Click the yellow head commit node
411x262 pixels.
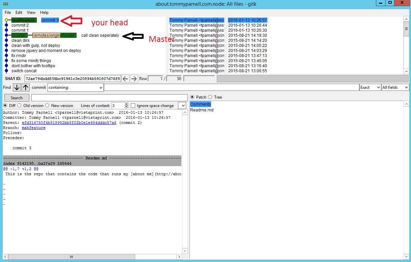point(6,20)
